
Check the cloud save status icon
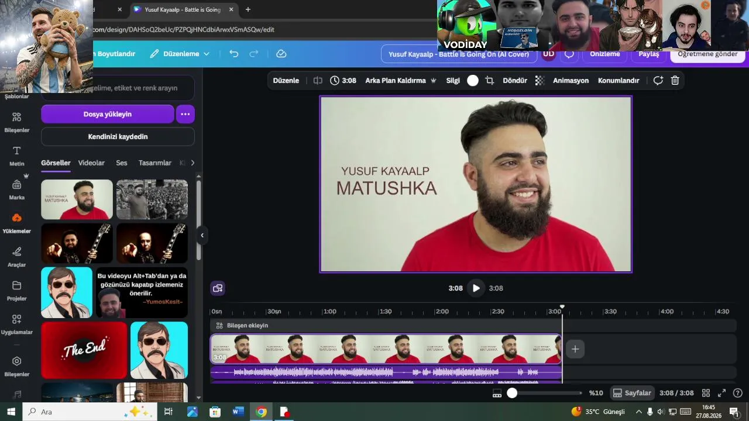coord(281,54)
